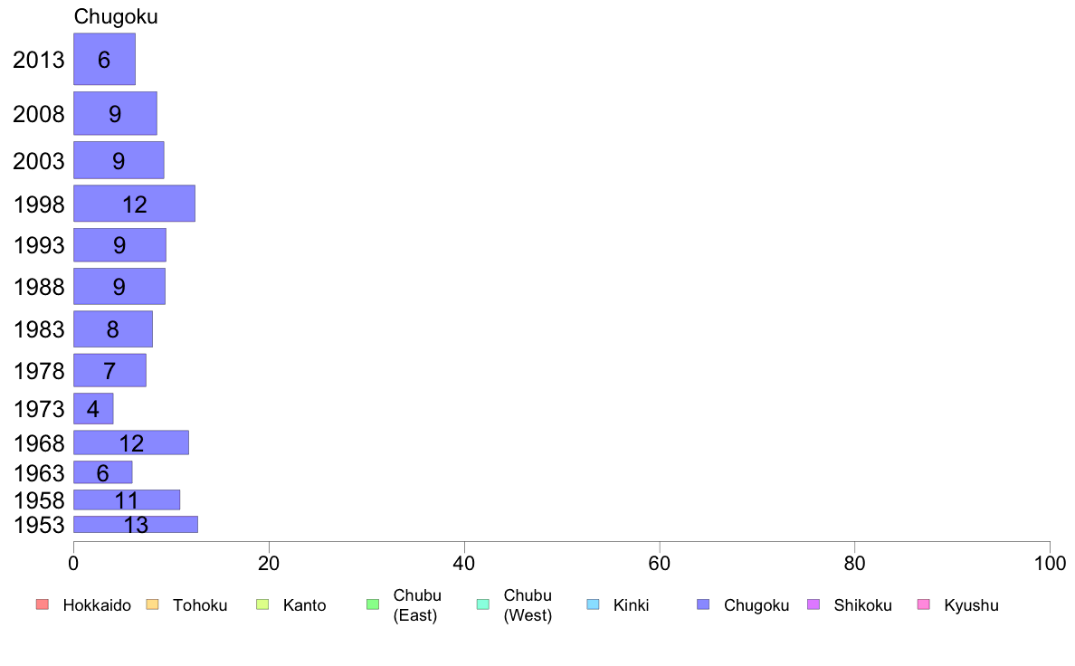Screen dimensions: 1075x666
Task: Click the Kinki light blue legend swatch
Action: tap(593, 604)
